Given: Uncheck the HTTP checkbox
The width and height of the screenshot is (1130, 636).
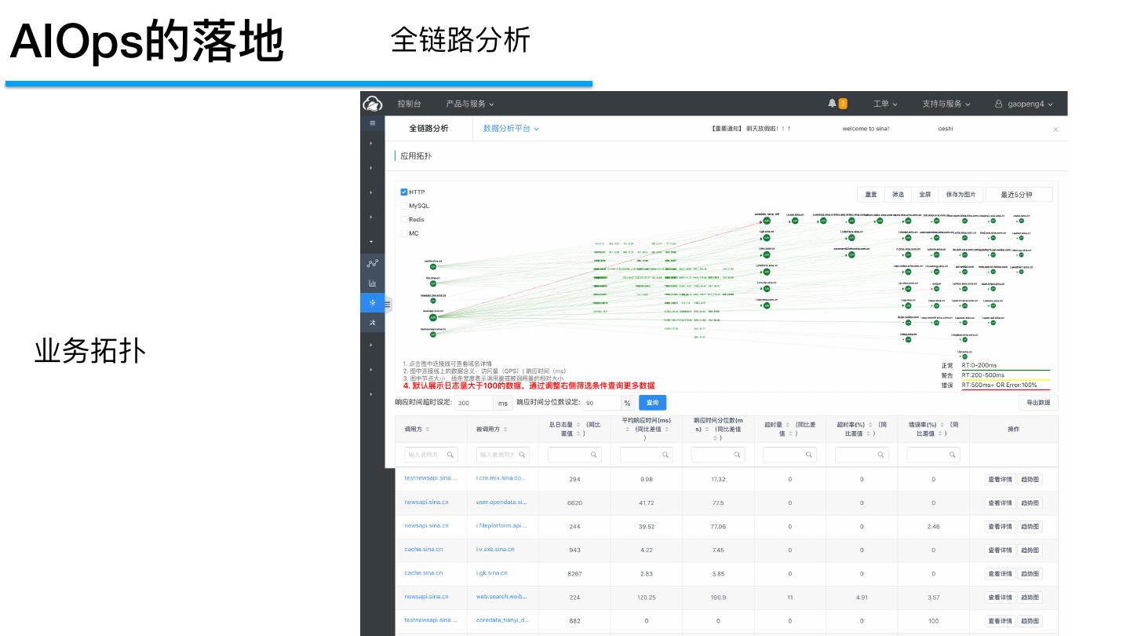Looking at the screenshot, I should coord(404,192).
